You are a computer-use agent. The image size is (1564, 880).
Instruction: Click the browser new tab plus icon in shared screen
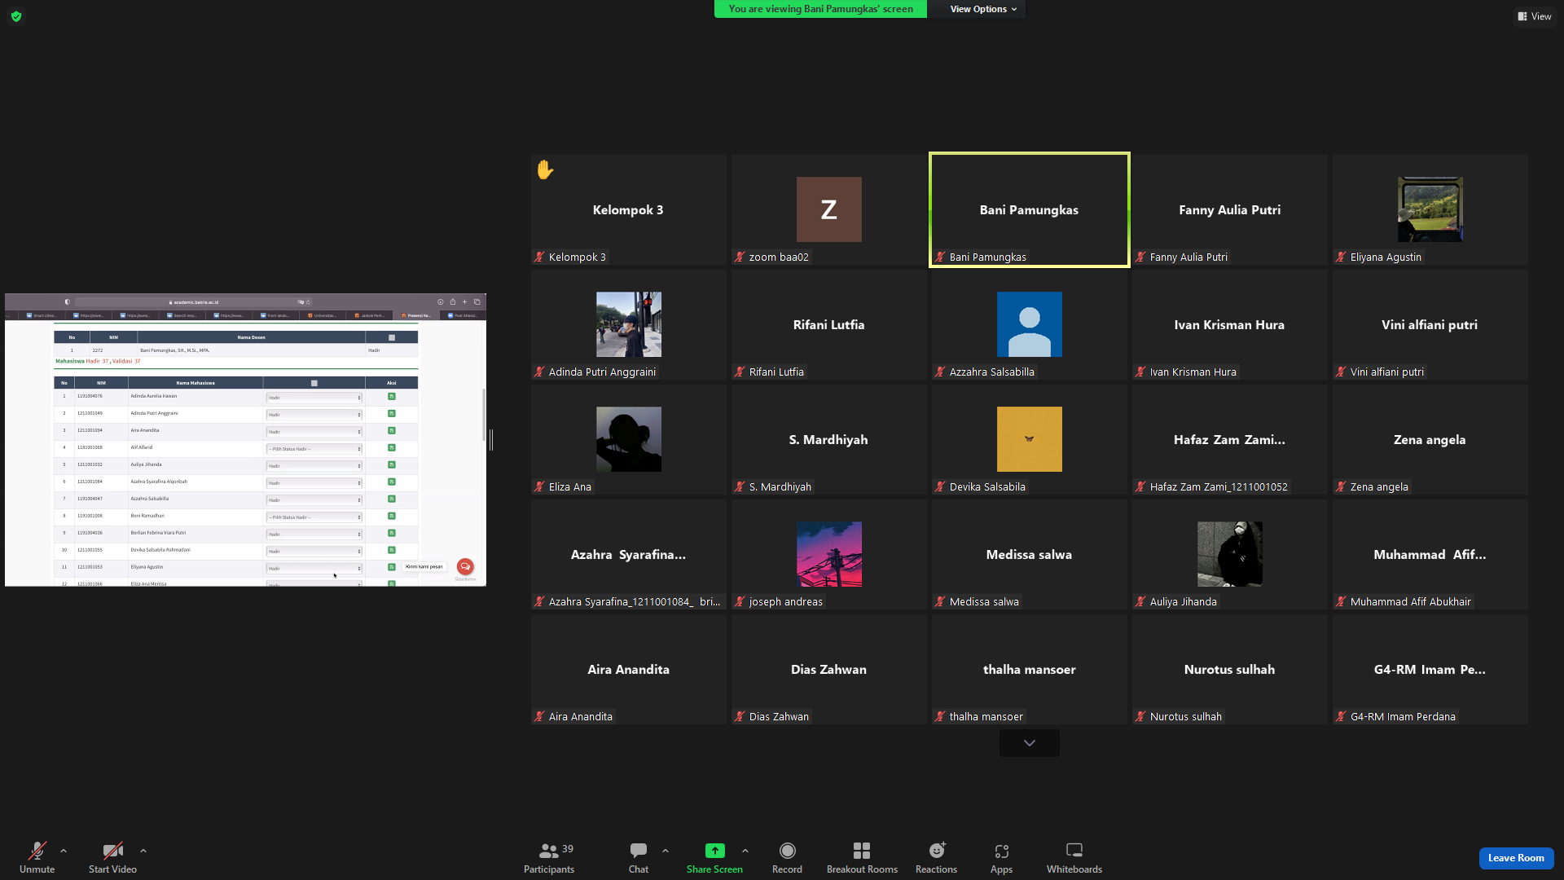pos(465,301)
